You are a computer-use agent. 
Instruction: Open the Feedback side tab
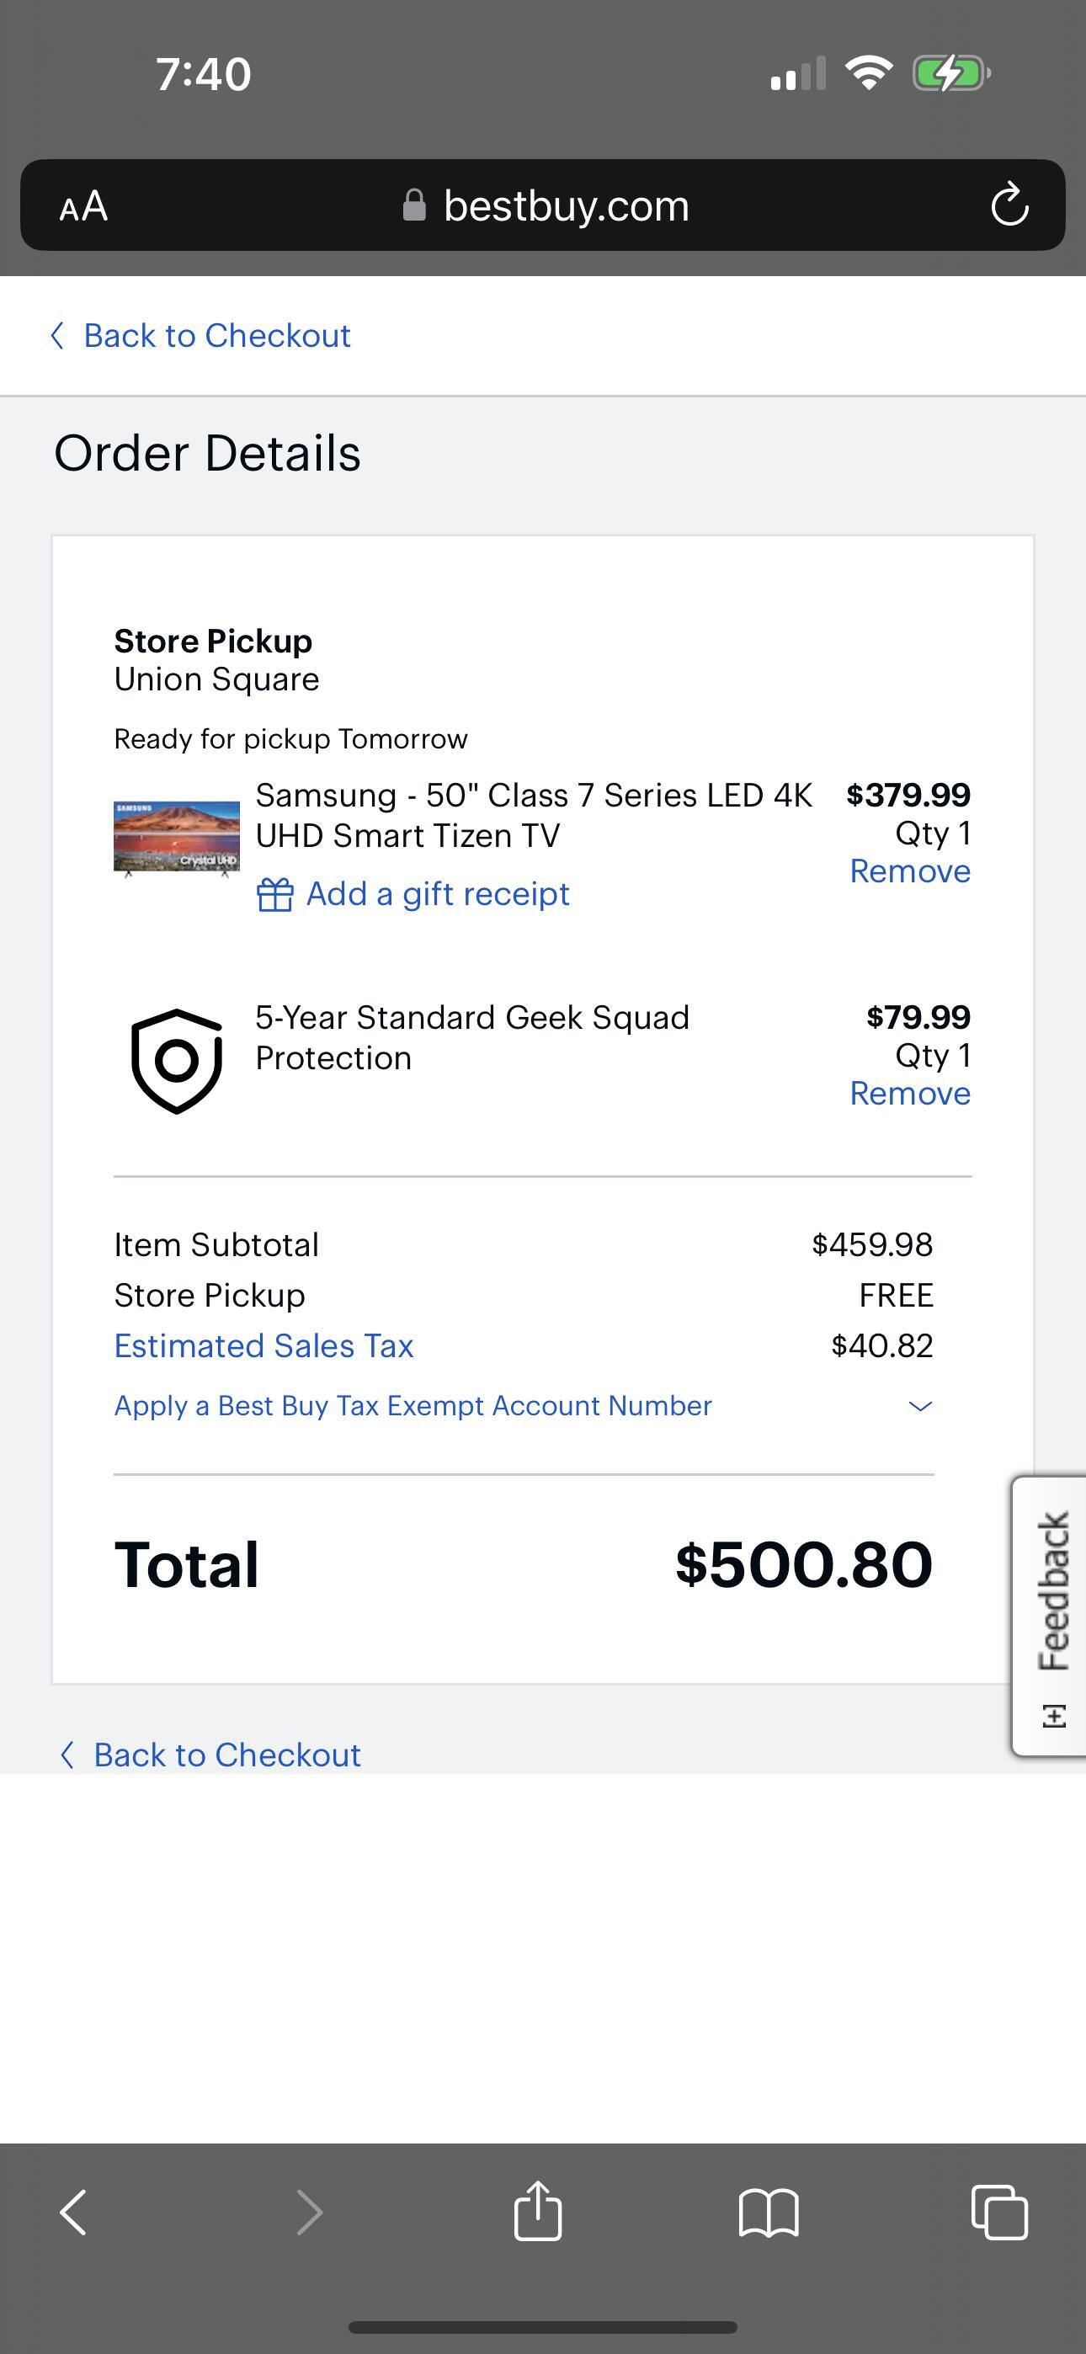(x=1051, y=1616)
